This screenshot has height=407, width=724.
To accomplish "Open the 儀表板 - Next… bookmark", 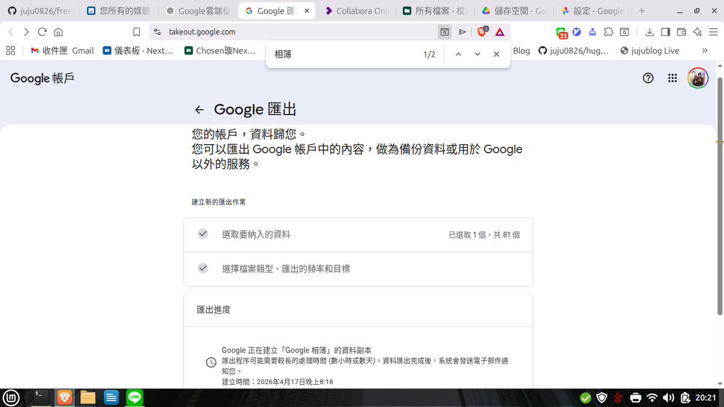I will click(138, 51).
